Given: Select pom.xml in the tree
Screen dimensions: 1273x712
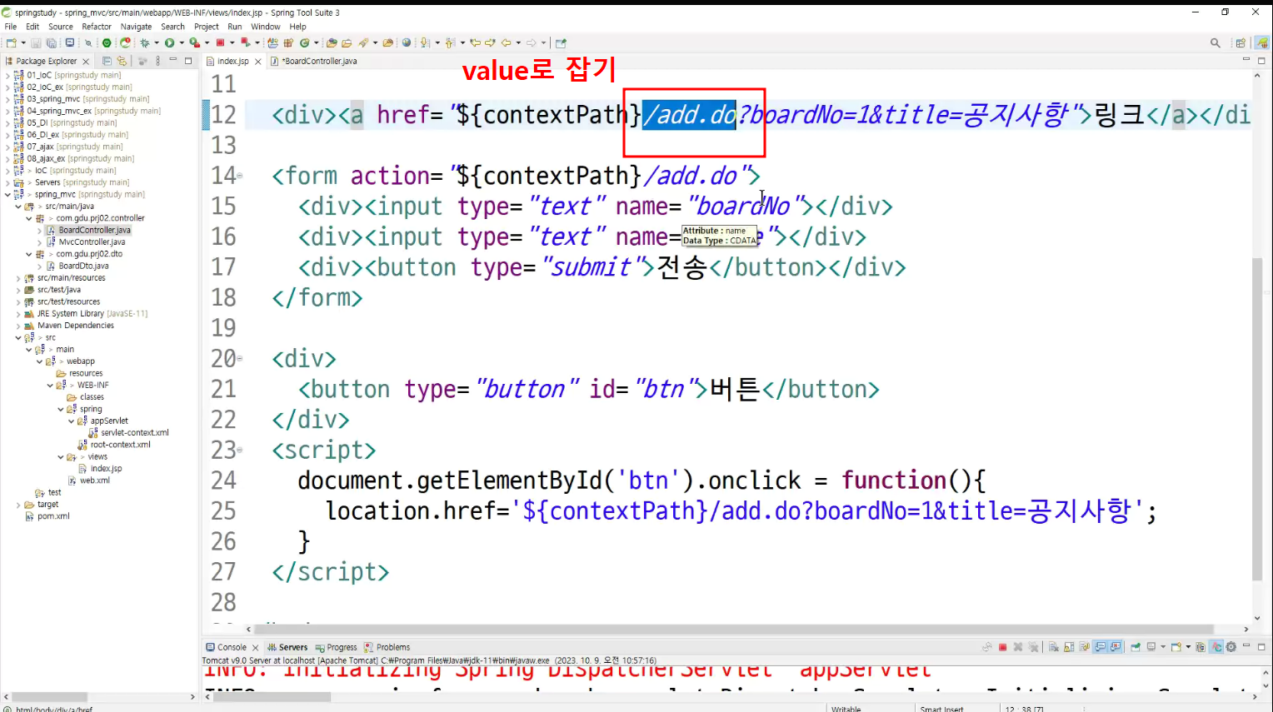Looking at the screenshot, I should pos(52,516).
